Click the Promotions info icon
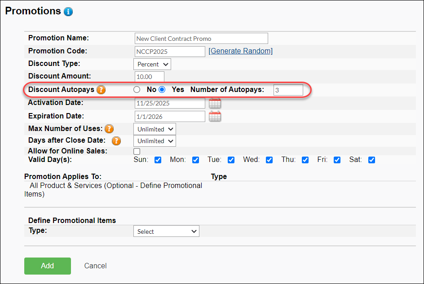 point(68,12)
